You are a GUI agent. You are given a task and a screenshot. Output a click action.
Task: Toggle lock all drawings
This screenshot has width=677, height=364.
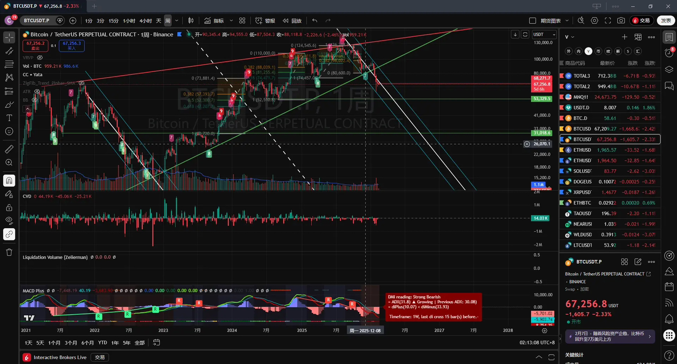[x=9, y=207]
